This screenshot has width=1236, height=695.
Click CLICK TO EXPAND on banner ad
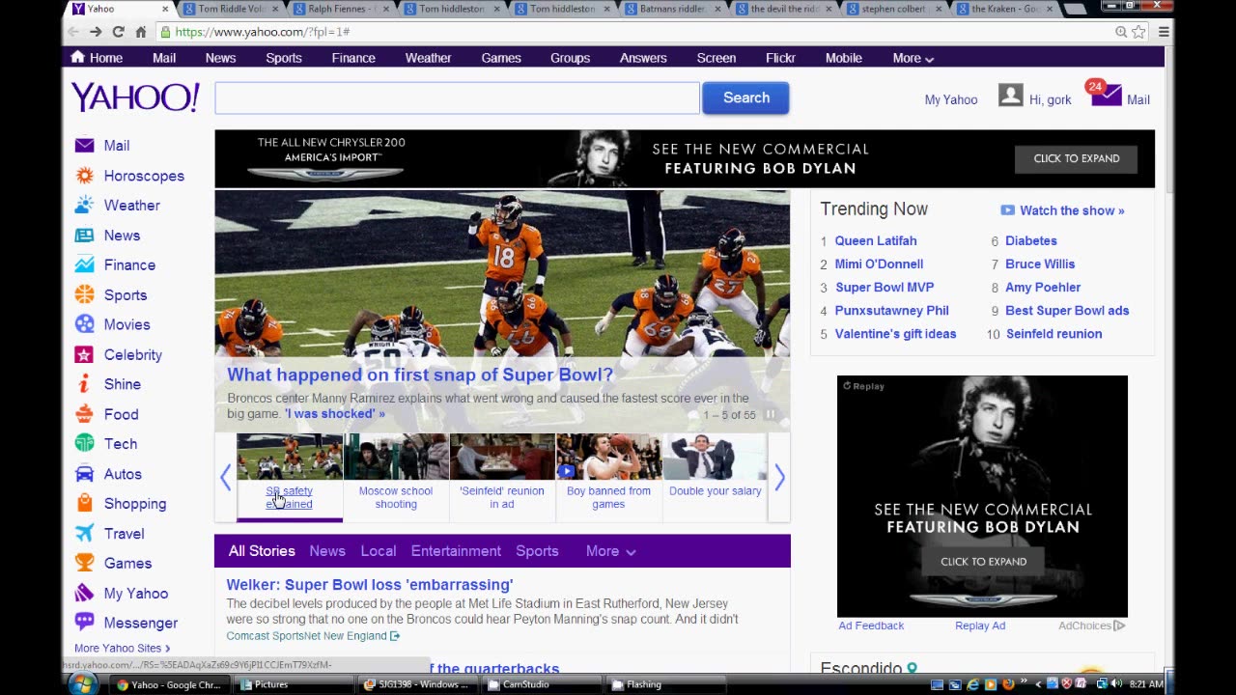coord(1077,158)
